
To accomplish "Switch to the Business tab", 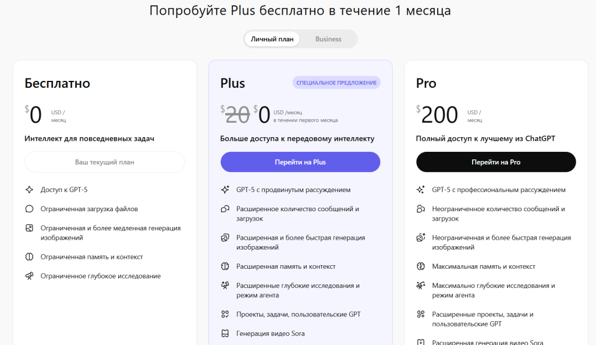I will pyautogui.click(x=328, y=38).
